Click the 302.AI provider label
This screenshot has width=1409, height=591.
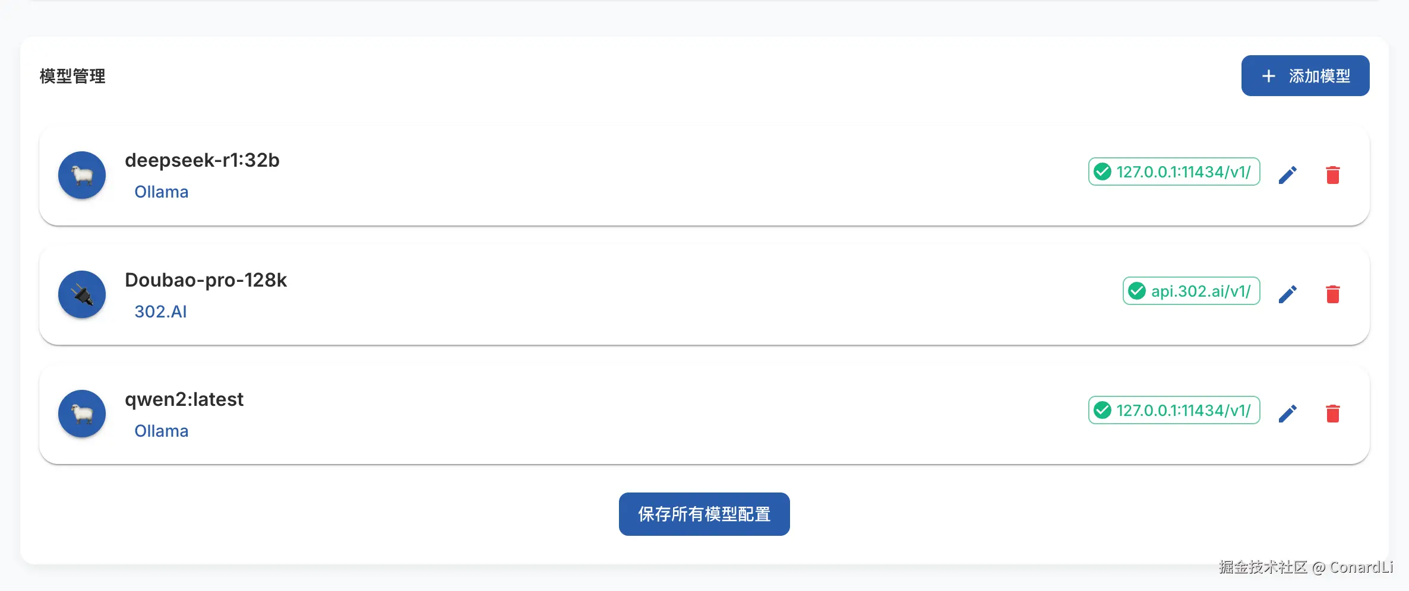coord(160,312)
